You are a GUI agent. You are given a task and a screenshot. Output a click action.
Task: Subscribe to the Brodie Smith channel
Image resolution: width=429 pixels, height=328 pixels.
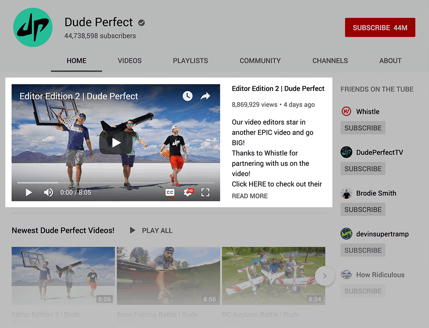pos(363,209)
